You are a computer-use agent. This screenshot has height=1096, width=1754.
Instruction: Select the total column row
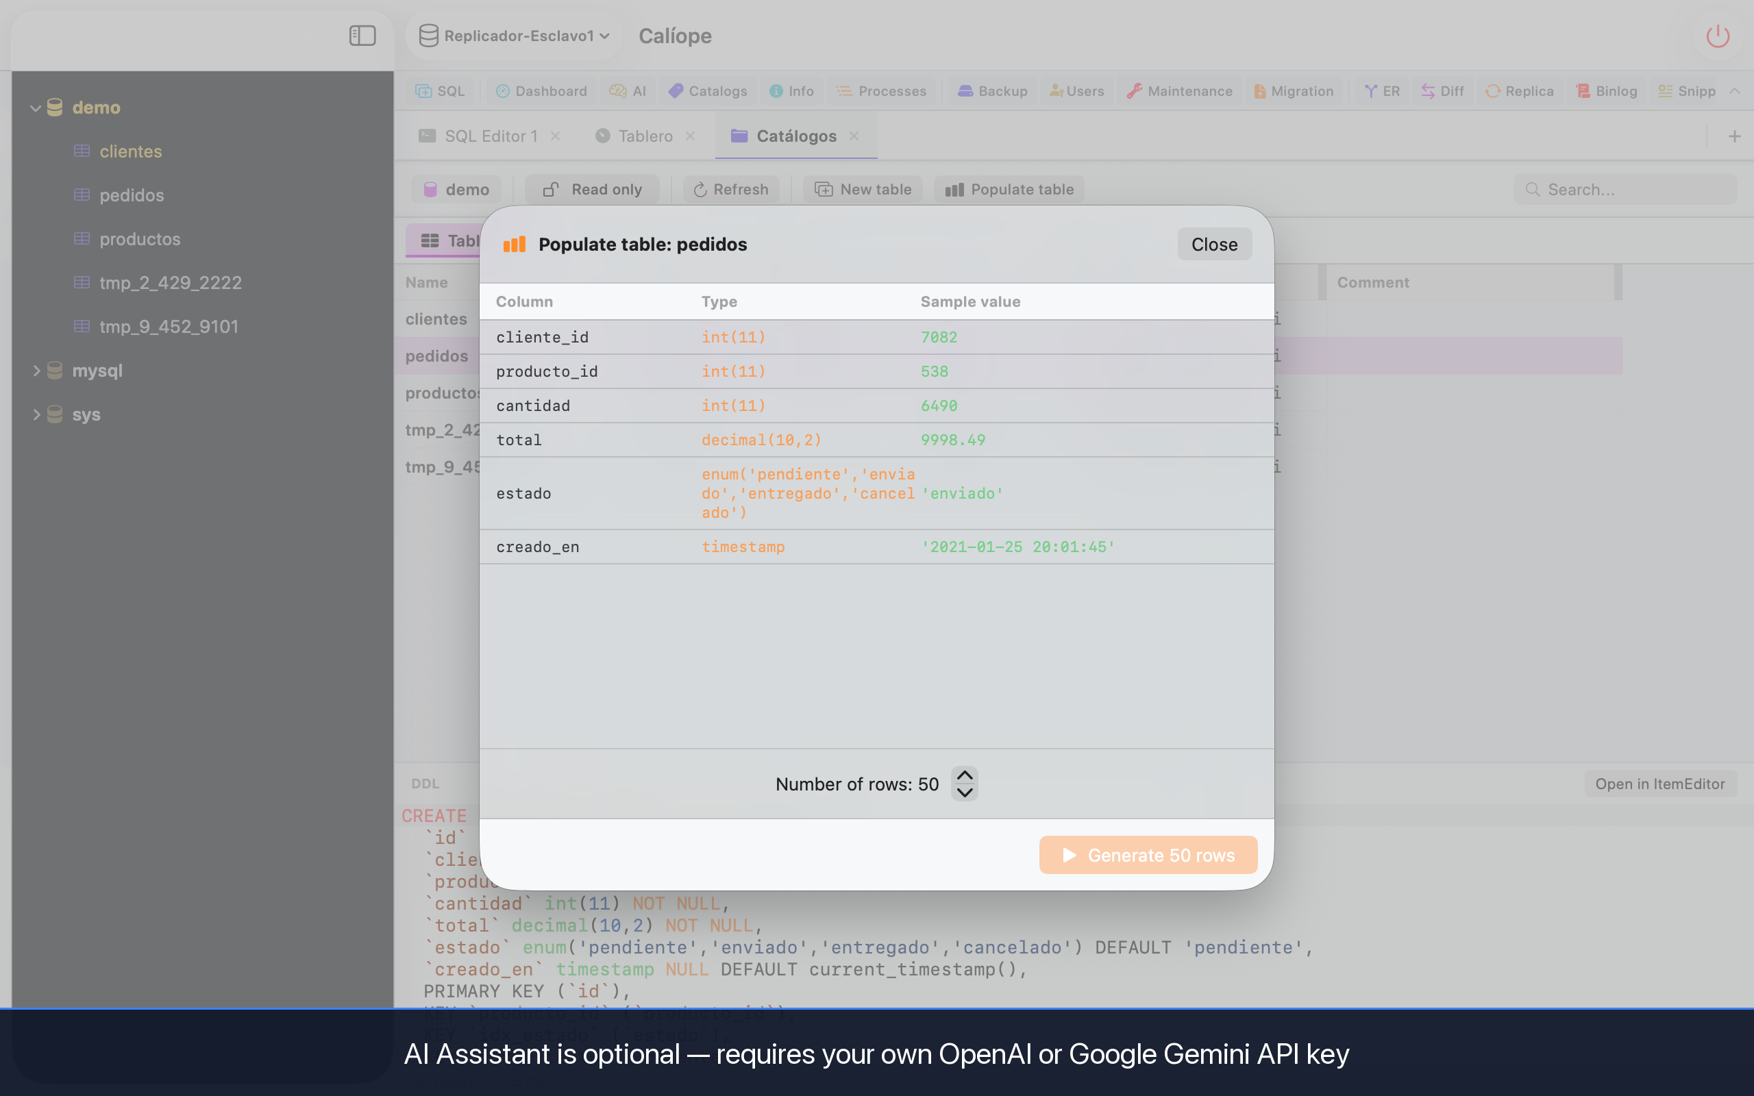(876, 439)
